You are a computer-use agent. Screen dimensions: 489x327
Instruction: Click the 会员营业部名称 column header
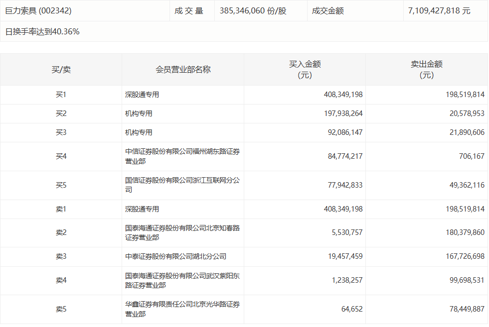183,70
